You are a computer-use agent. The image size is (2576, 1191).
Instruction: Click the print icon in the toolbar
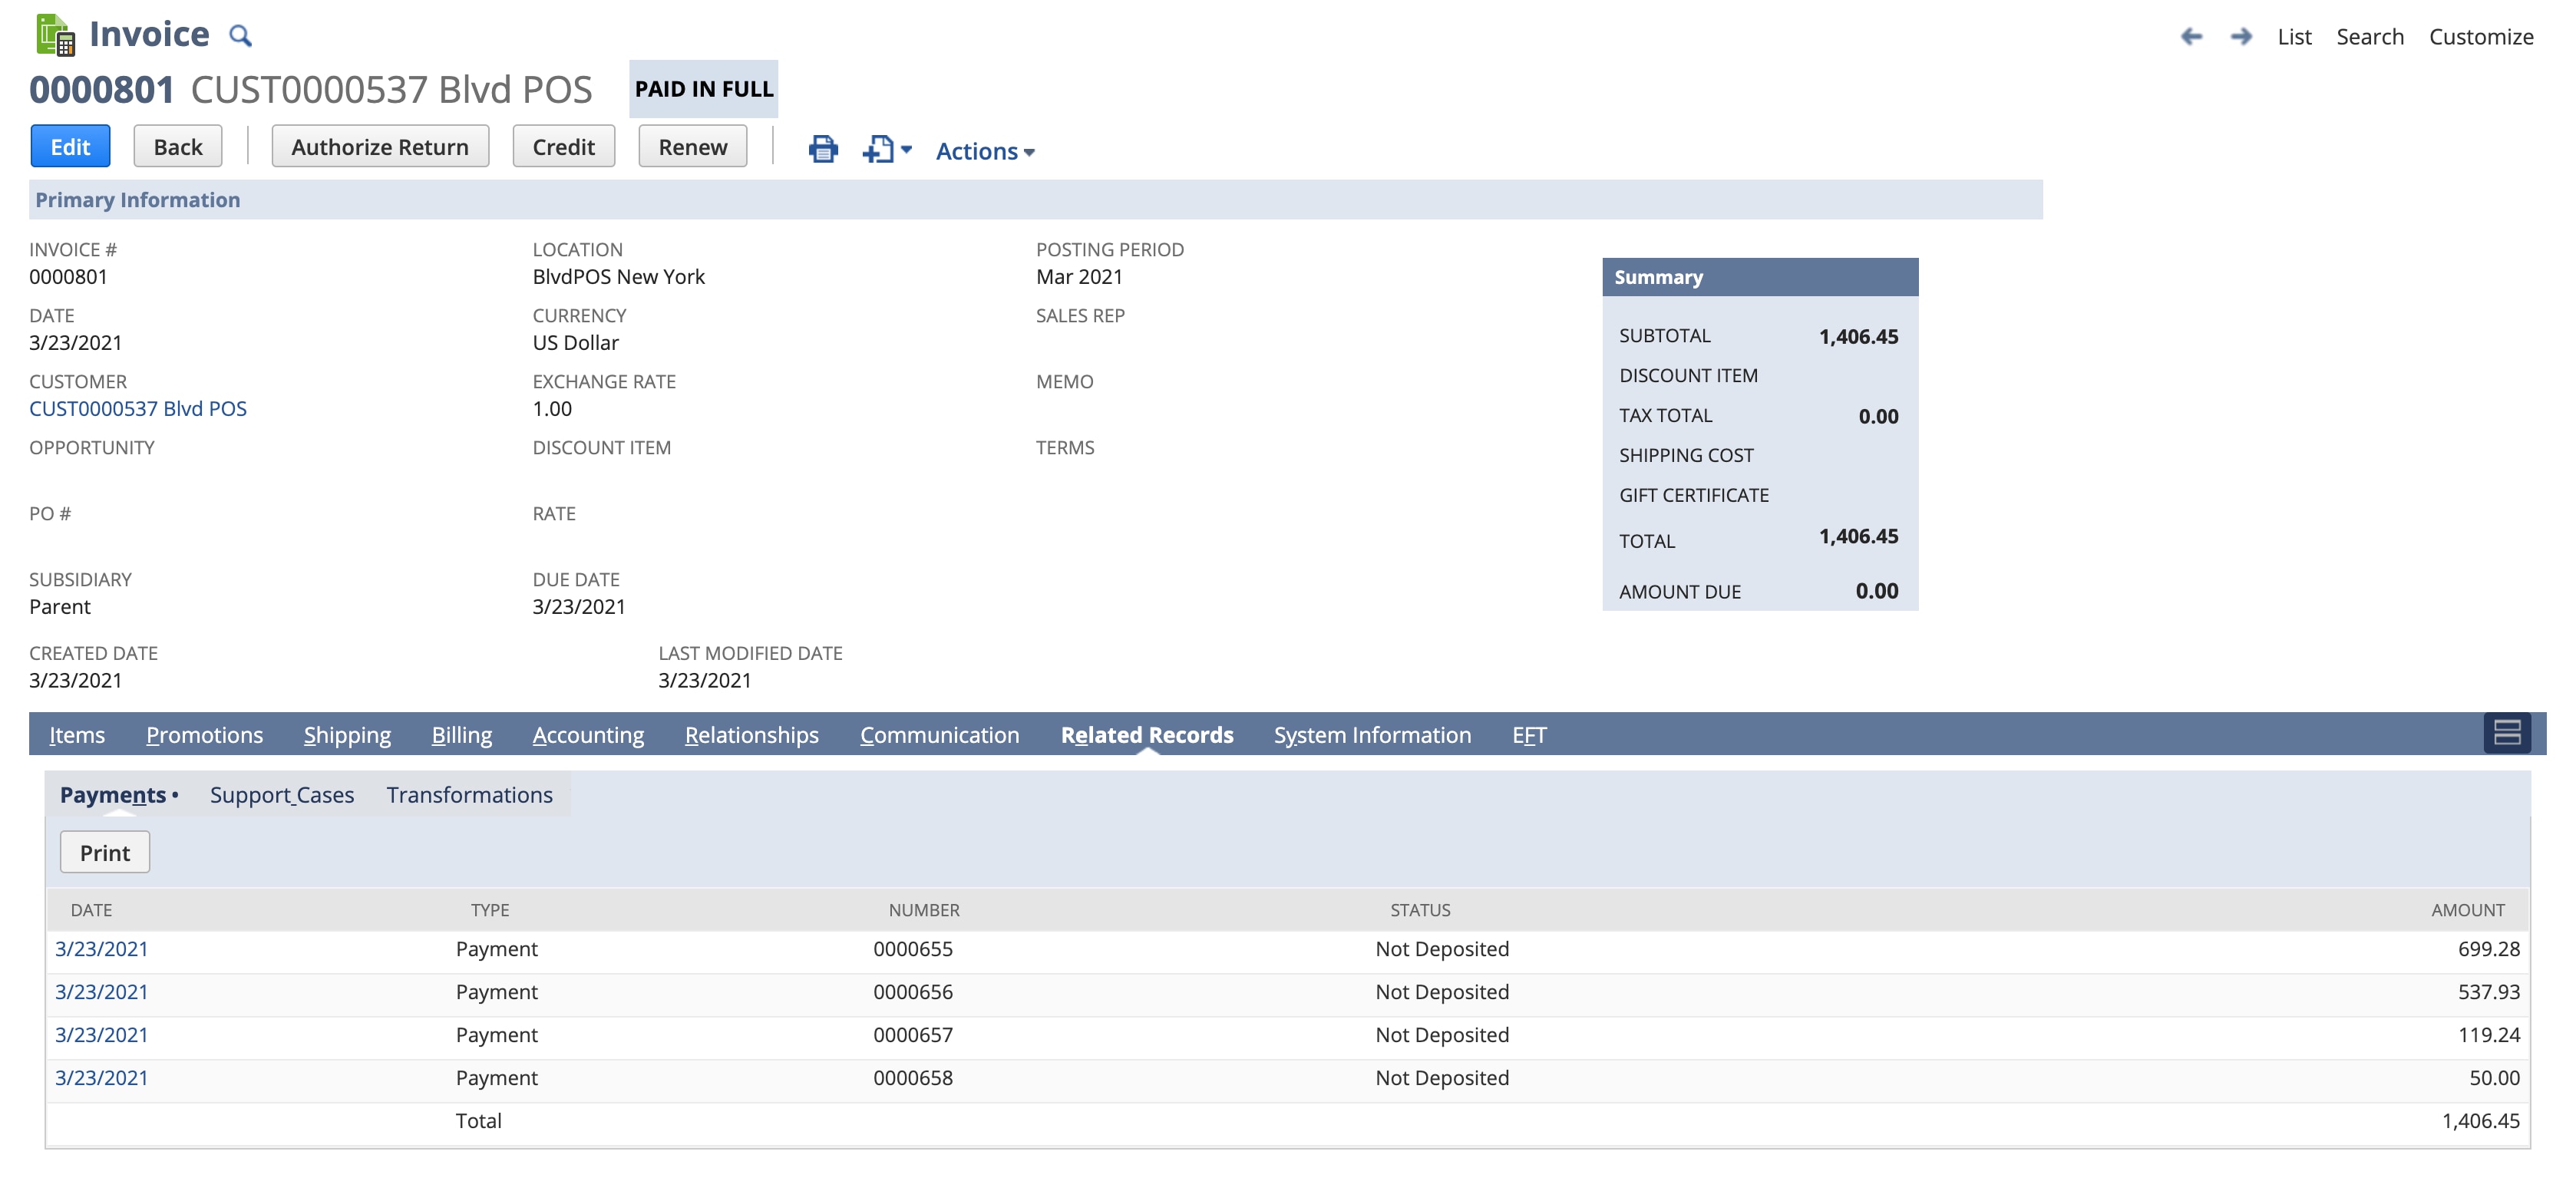point(822,149)
